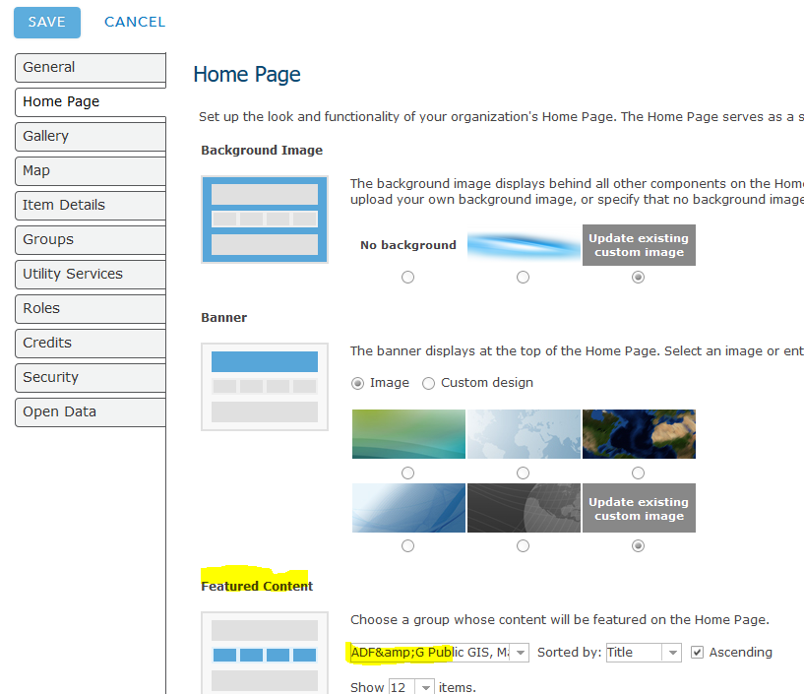Click the Banner layout icon
804x694 pixels.
(x=265, y=387)
